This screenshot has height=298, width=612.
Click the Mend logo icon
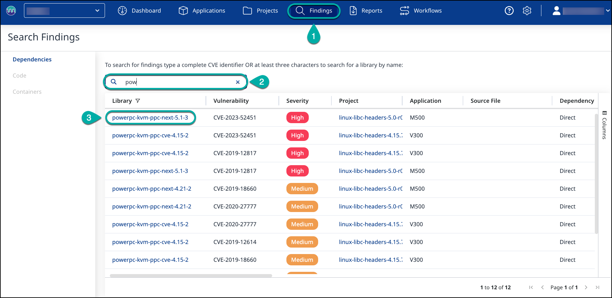tap(11, 11)
